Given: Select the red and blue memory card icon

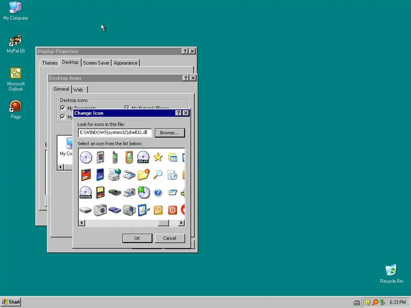Looking at the screenshot, I should coord(86,175).
